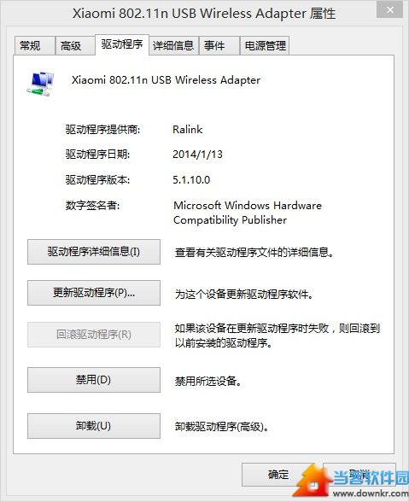
Task: Click the driver date 2014/1/13
Action: tap(197, 155)
